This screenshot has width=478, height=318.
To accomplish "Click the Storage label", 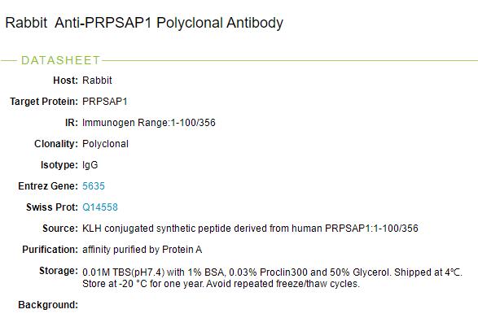I will [x=59, y=271].
